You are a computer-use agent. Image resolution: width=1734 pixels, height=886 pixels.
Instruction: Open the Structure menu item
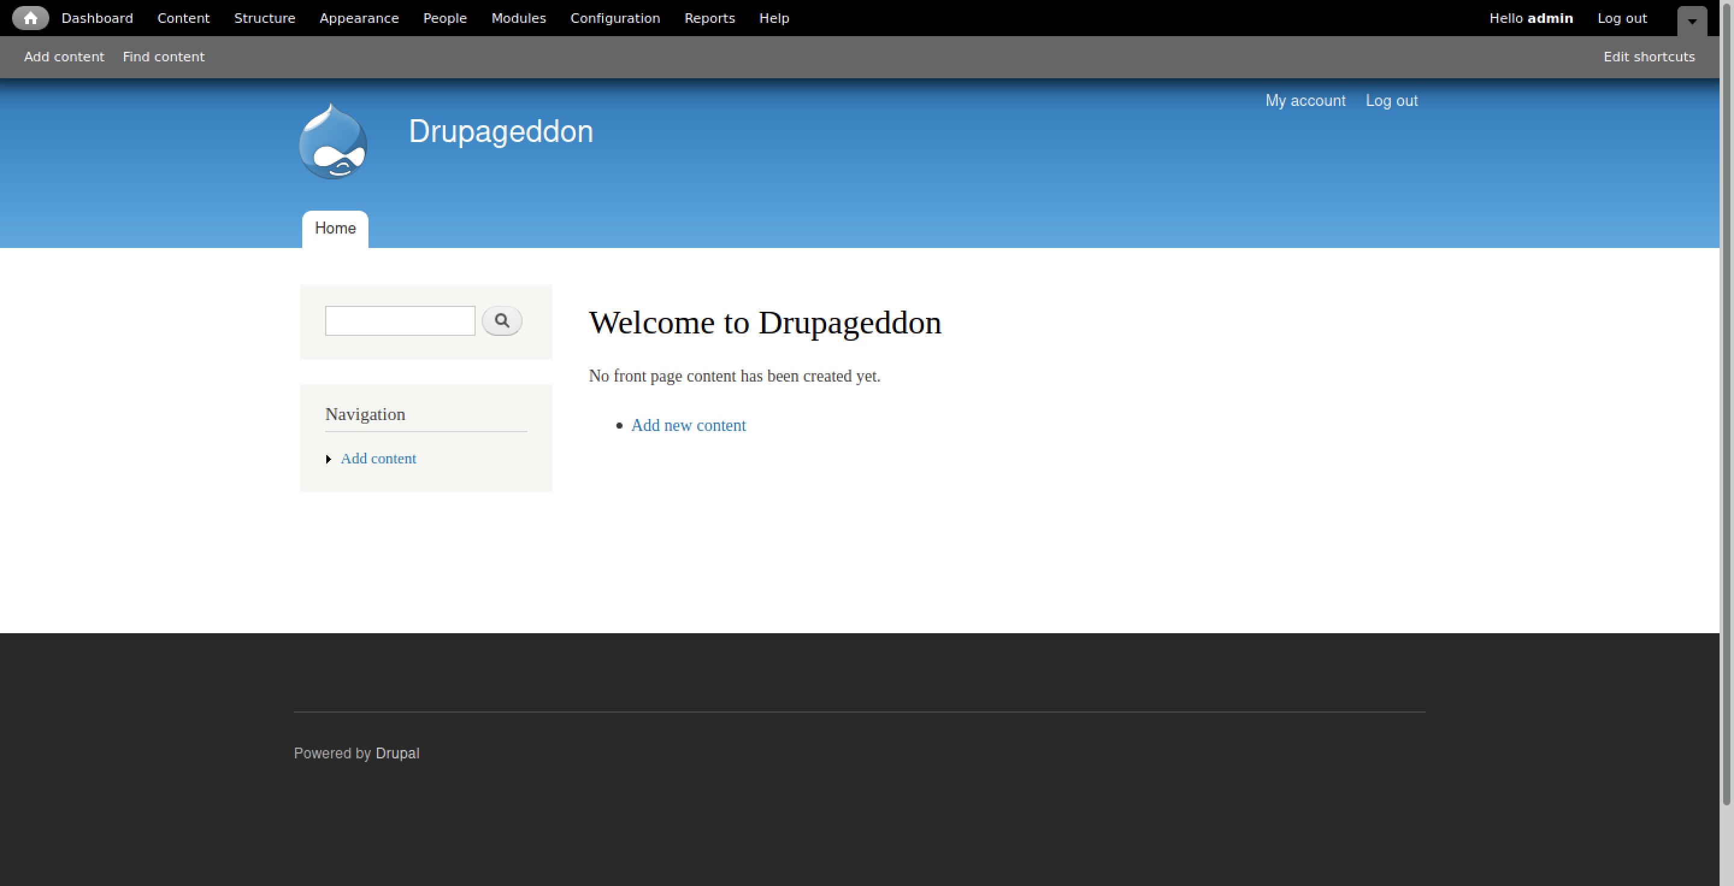pos(264,18)
